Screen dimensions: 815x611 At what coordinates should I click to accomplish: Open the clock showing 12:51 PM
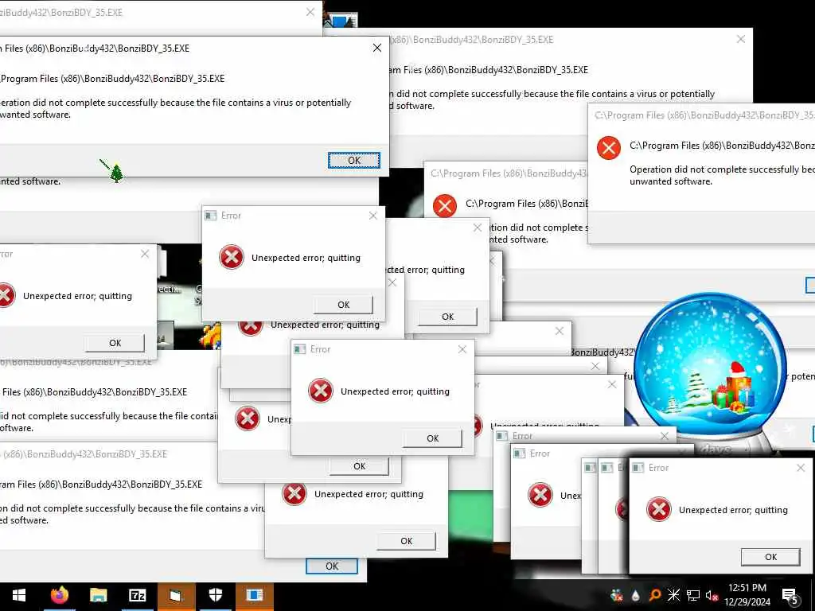point(747,595)
